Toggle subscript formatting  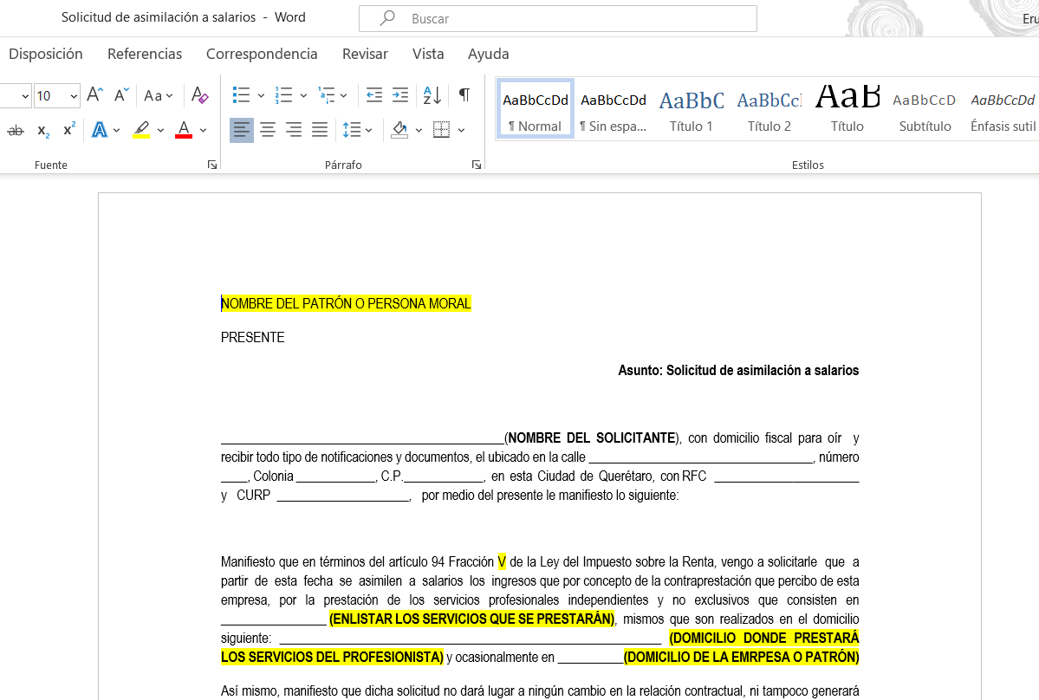click(43, 131)
